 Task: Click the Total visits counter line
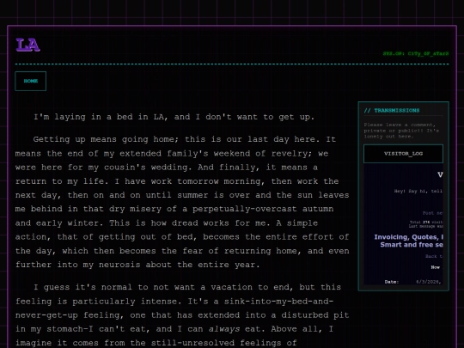pos(426,222)
